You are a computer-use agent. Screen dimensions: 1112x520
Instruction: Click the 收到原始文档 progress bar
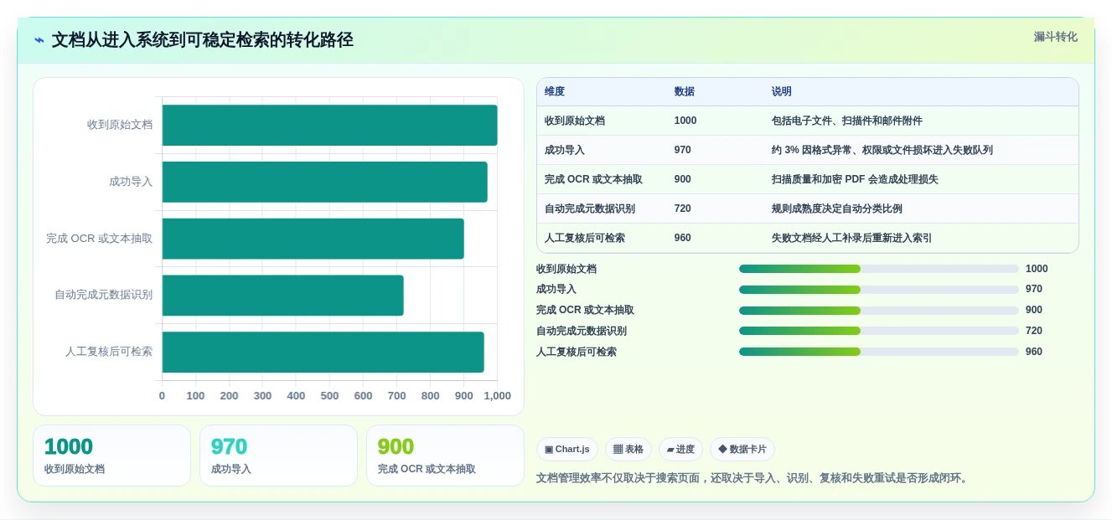tap(879, 269)
